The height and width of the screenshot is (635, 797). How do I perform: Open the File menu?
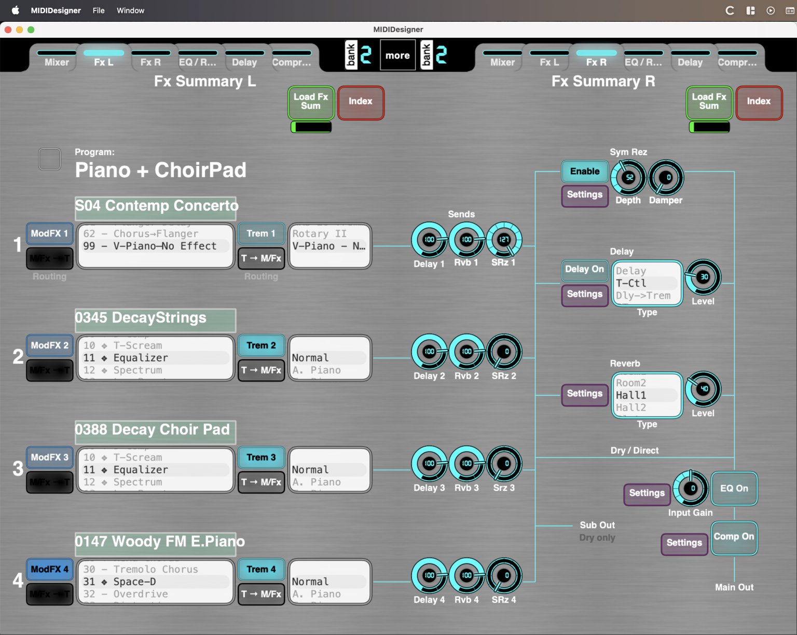(99, 10)
